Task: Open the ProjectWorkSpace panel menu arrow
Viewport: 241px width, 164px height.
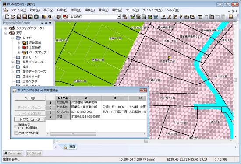Action: tap(42, 23)
